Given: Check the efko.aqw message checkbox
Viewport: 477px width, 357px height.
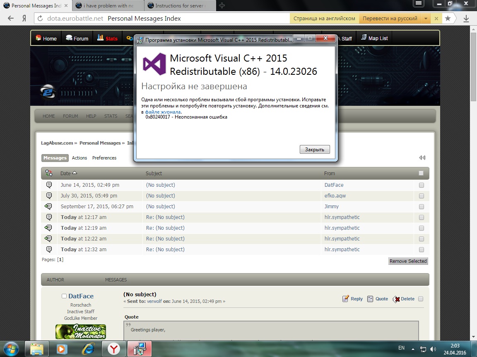Looking at the screenshot, I should (422, 196).
